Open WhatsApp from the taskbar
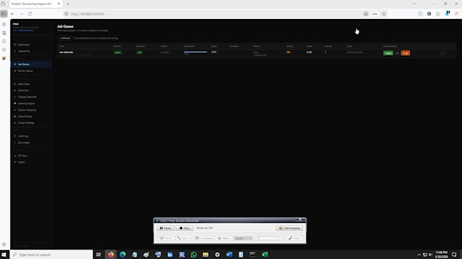This screenshot has width=462, height=259. [194, 254]
